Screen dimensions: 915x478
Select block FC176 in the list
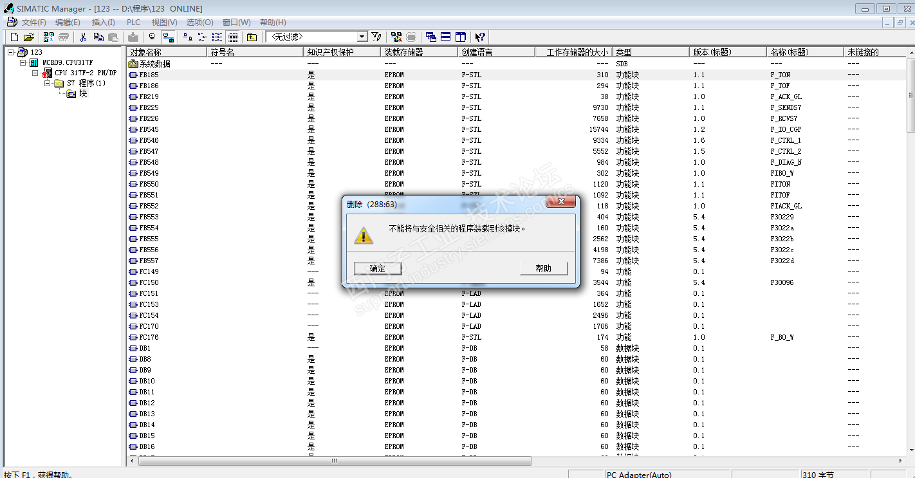pyautogui.click(x=149, y=337)
